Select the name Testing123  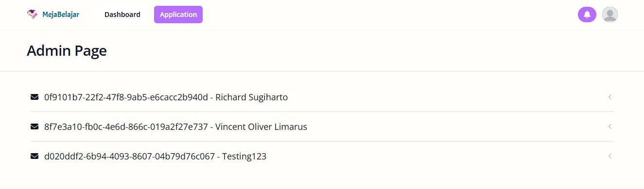pyautogui.click(x=244, y=157)
